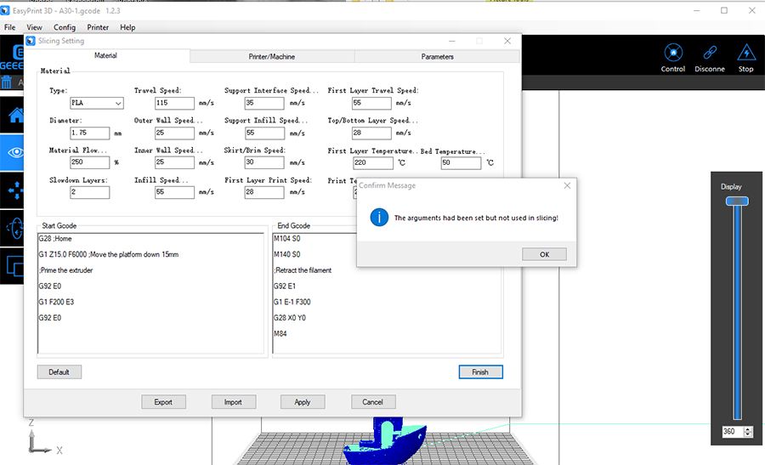Select the scale tool in sidebar
Image resolution: width=765 pixels, height=465 pixels.
pyautogui.click(x=15, y=266)
